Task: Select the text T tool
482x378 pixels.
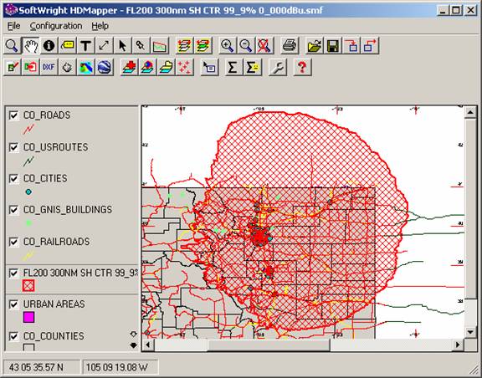Action: [85, 46]
